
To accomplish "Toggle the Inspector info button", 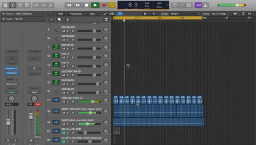I will click(x=12, y=5).
